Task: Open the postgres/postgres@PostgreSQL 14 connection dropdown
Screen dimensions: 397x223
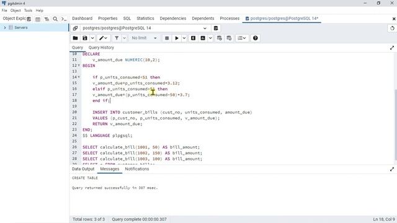Action: pos(145,28)
